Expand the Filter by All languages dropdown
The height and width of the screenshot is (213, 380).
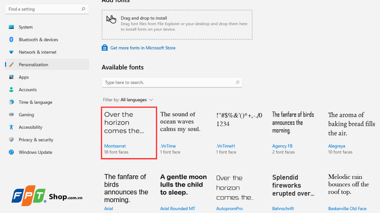point(137,100)
